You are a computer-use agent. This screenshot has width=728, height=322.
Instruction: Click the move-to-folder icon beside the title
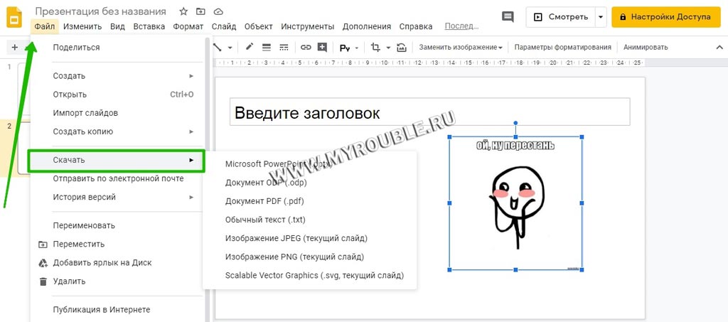tap(200, 11)
